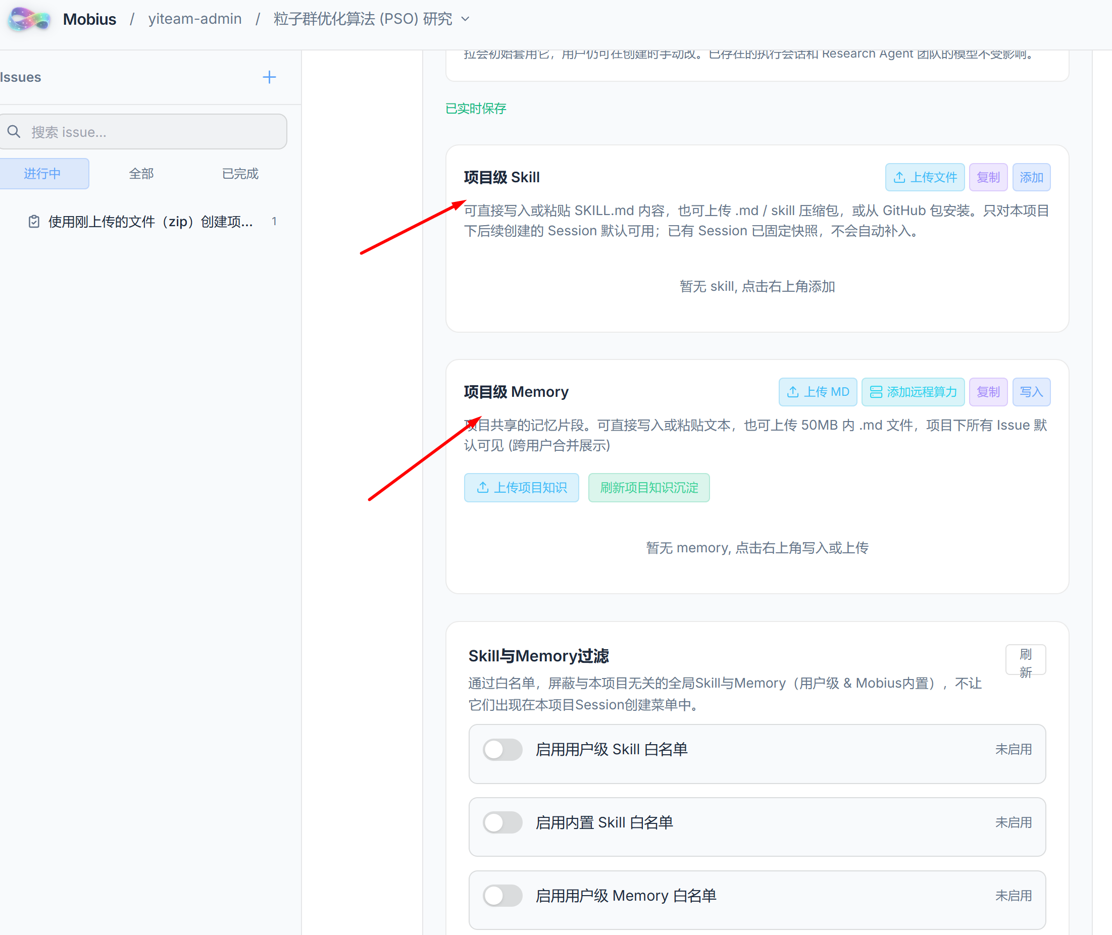Click 上传 MD in 项目级 Memory
Viewport: 1112px width, 935px height.
coord(818,392)
